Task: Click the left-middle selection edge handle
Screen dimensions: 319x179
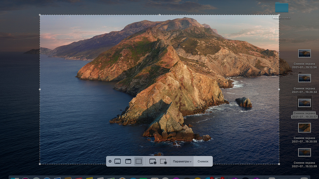Action: (x=40, y=89)
